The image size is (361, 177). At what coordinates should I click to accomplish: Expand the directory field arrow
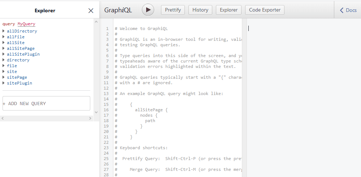4,60
